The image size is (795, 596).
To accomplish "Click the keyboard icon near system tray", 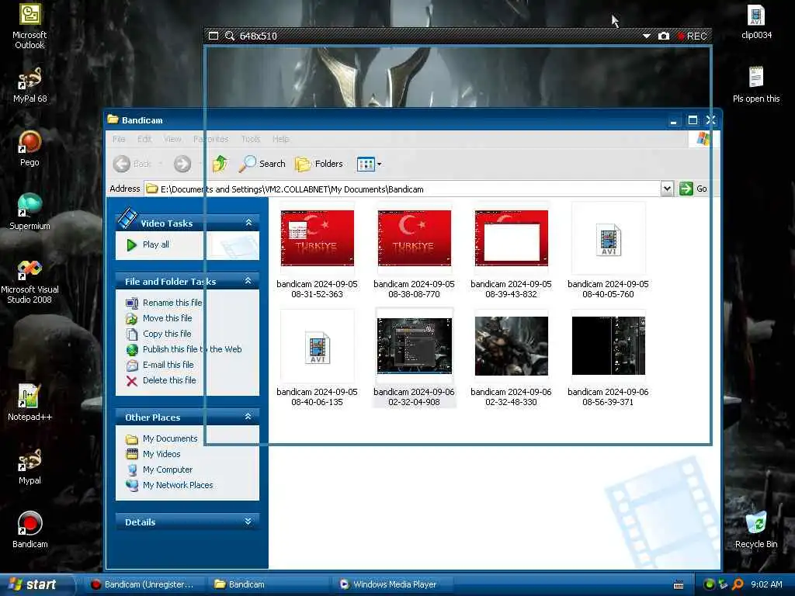I will click(679, 585).
